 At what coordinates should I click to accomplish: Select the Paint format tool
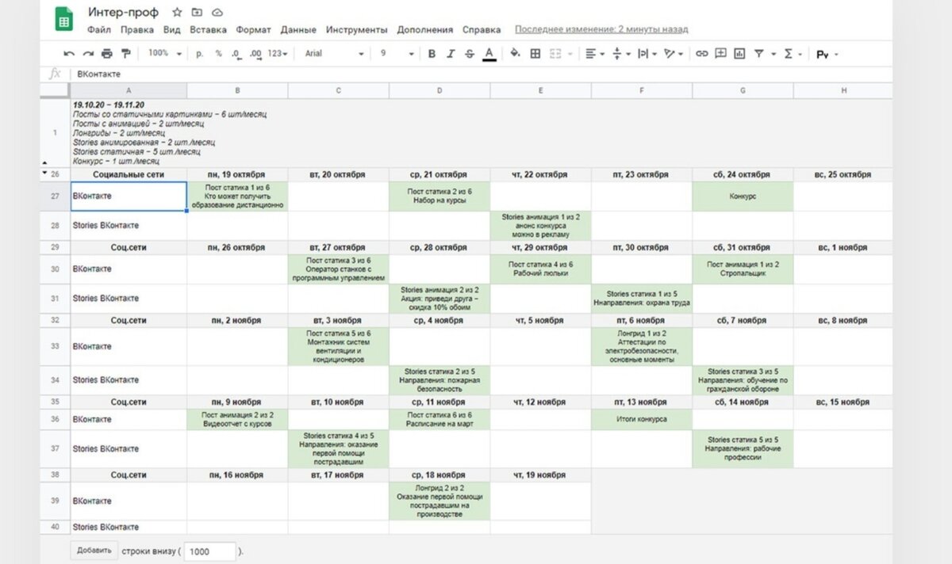pos(125,54)
